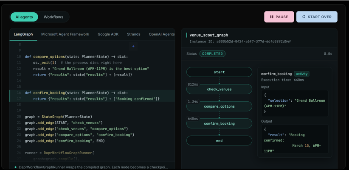Viewport: 349px width, 170px height.
Task: Click the Execution time: 640ms text
Action: tap(282, 80)
